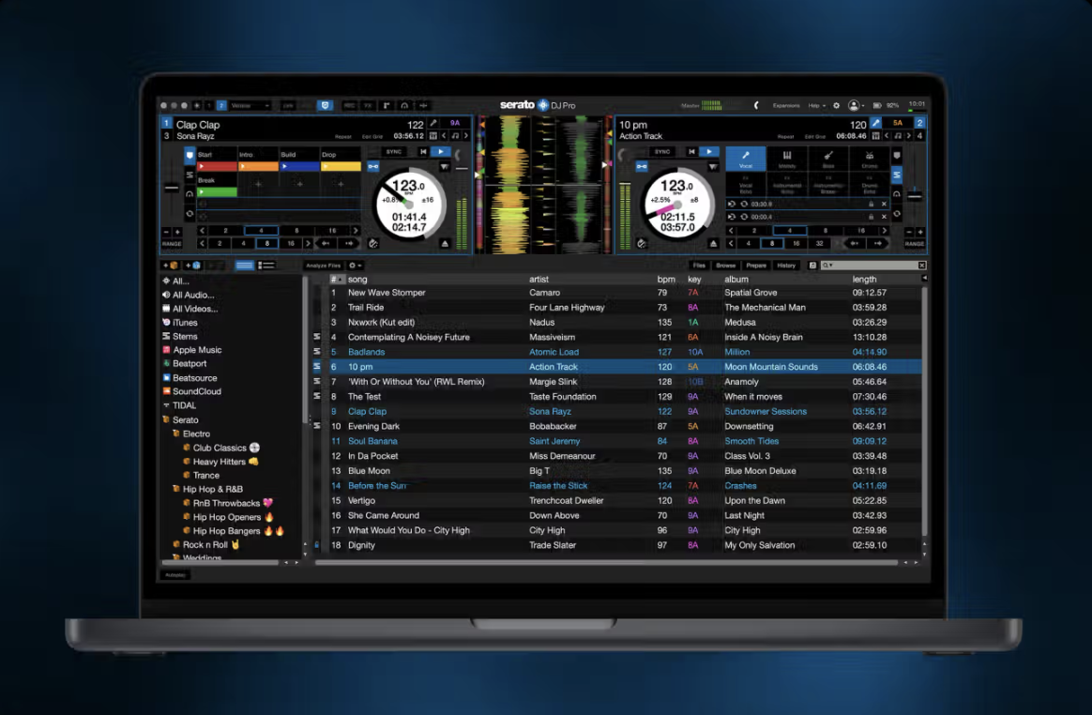Click the library search field
The image size is (1092, 715).
click(x=873, y=266)
